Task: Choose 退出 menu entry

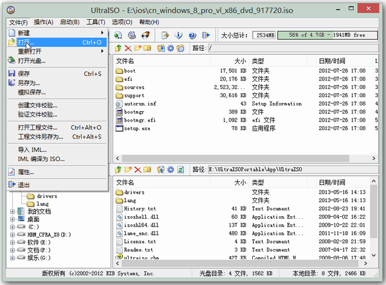Action: click(x=57, y=185)
